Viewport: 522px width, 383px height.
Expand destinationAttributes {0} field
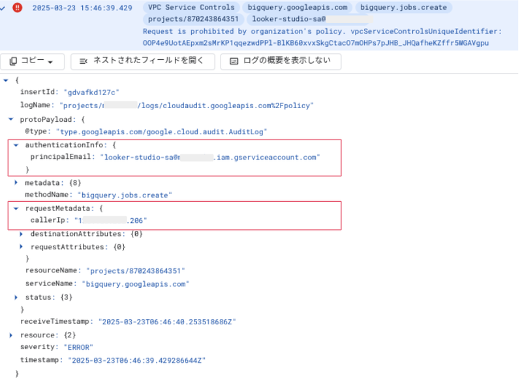(x=22, y=234)
